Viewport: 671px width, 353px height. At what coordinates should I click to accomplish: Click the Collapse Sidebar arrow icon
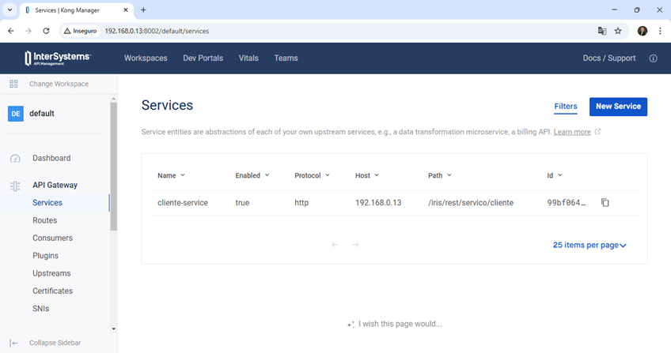pyautogui.click(x=14, y=343)
